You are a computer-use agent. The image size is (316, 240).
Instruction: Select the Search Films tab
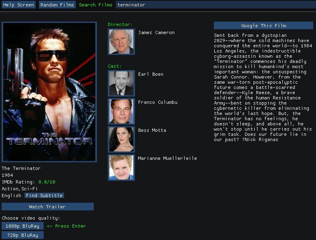[96, 5]
